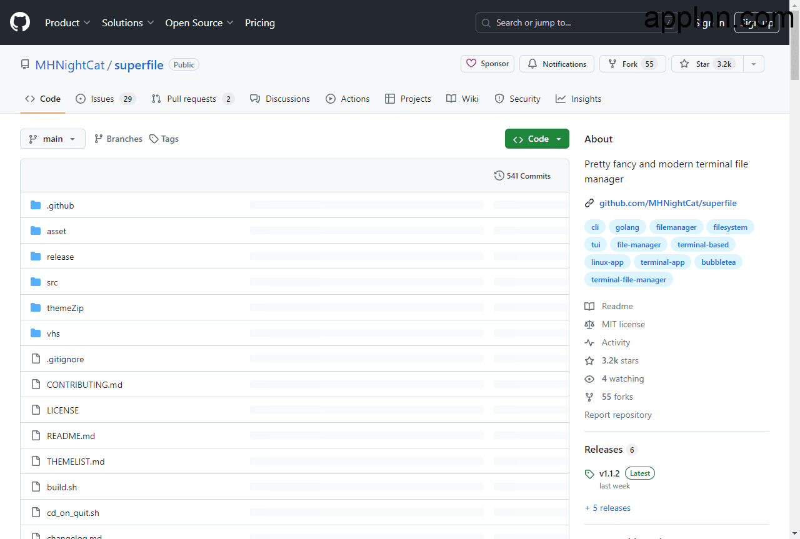This screenshot has width=800, height=539.
Task: Click the golang topic tag
Action: (627, 227)
